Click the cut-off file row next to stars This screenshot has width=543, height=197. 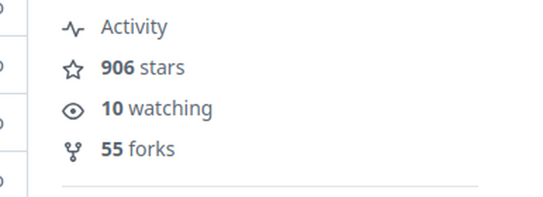click(x=14, y=65)
